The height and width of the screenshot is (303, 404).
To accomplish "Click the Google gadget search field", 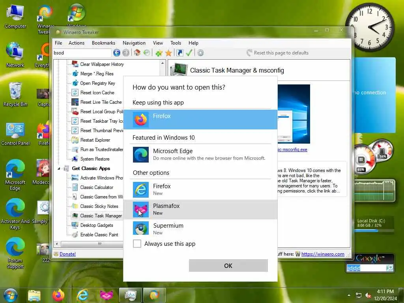I will [366, 268].
